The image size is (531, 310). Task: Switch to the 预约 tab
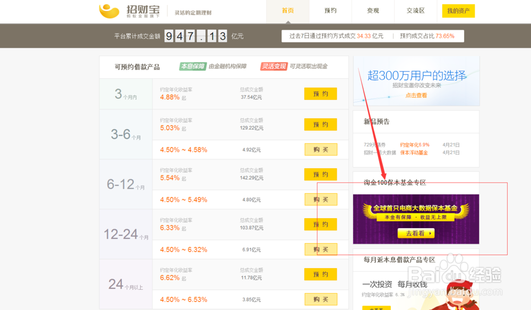click(x=330, y=11)
